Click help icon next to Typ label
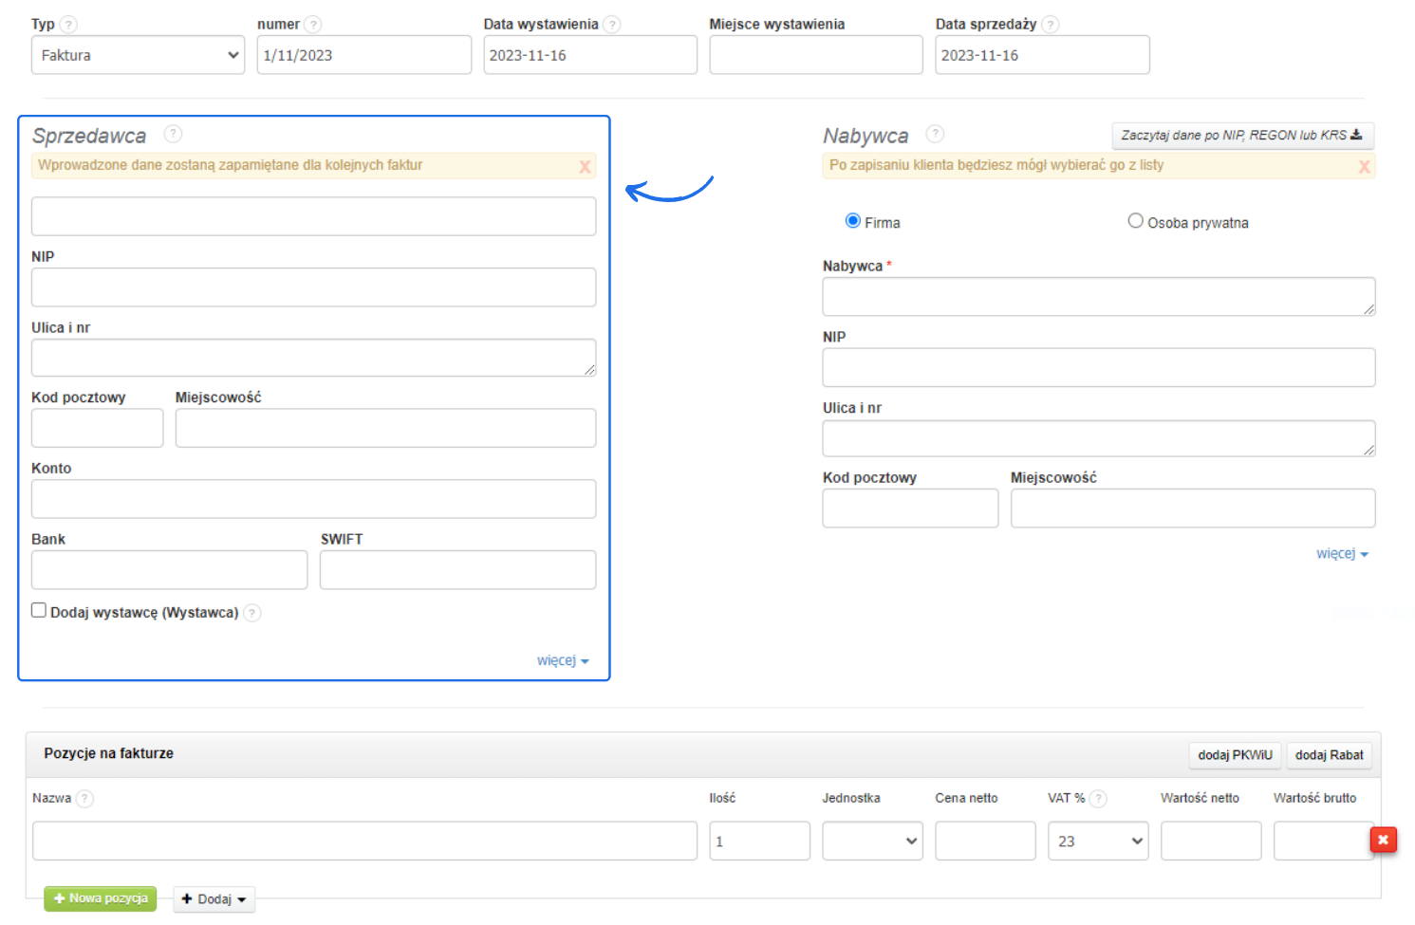The image size is (1415, 925). (68, 25)
